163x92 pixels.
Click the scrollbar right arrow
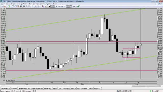(x=162, y=86)
